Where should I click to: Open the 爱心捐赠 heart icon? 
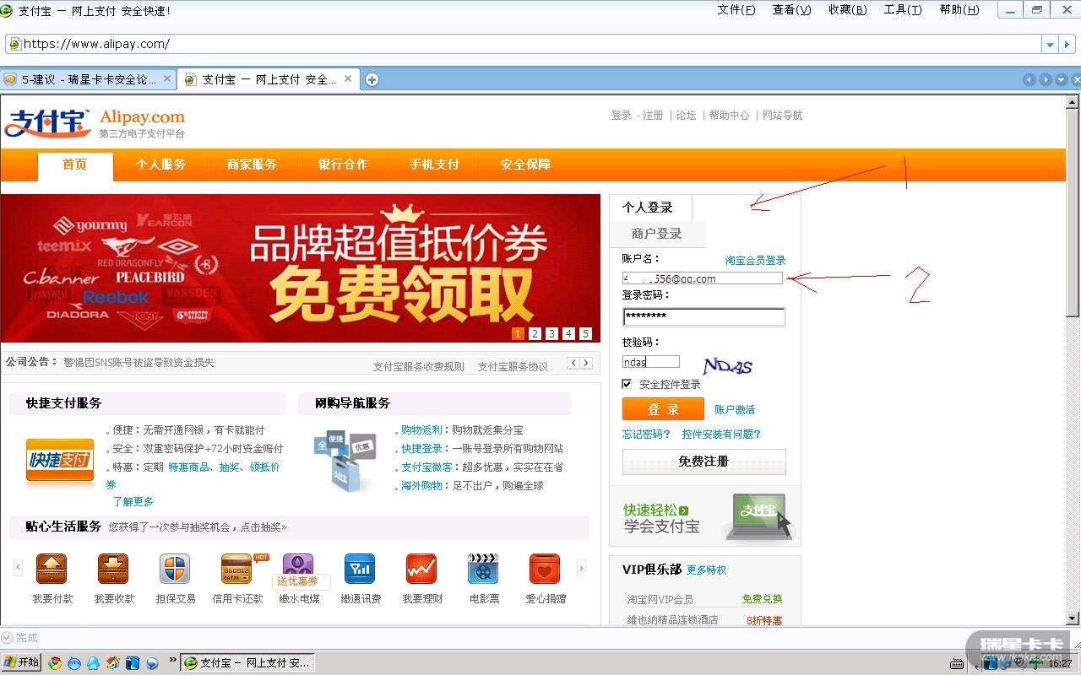pos(545,569)
